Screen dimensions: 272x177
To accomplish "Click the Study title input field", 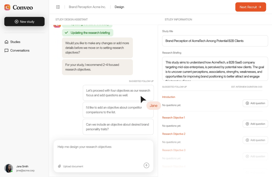I will point(215,41).
